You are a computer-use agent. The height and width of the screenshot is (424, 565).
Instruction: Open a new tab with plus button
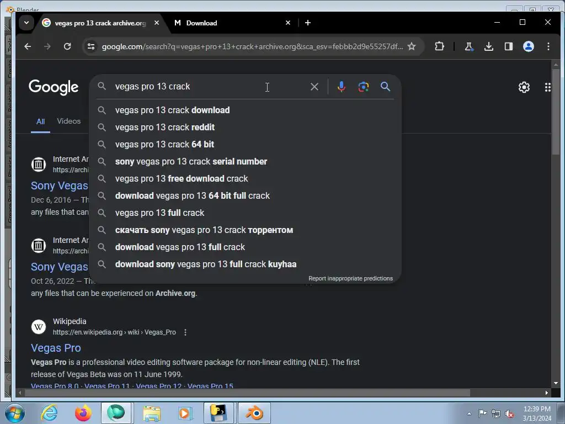[x=308, y=23]
